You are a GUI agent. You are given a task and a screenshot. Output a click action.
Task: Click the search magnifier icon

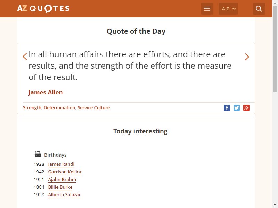[259, 9]
